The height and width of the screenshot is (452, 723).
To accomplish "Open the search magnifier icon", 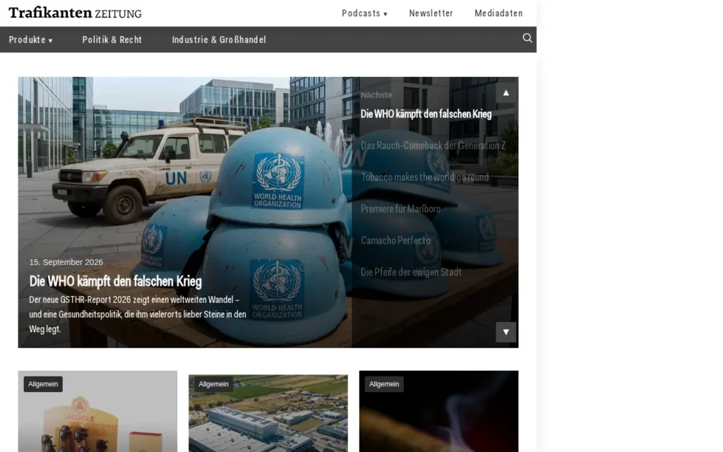I will pos(527,38).
